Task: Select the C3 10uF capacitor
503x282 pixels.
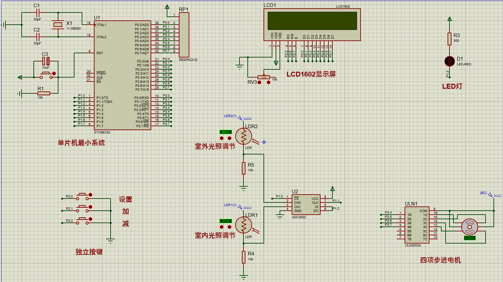Action: tap(46, 61)
